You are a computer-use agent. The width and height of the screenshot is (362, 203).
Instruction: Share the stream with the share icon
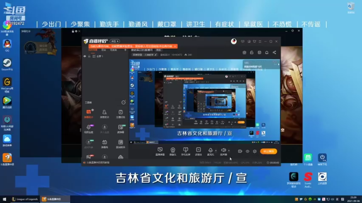coord(274,52)
